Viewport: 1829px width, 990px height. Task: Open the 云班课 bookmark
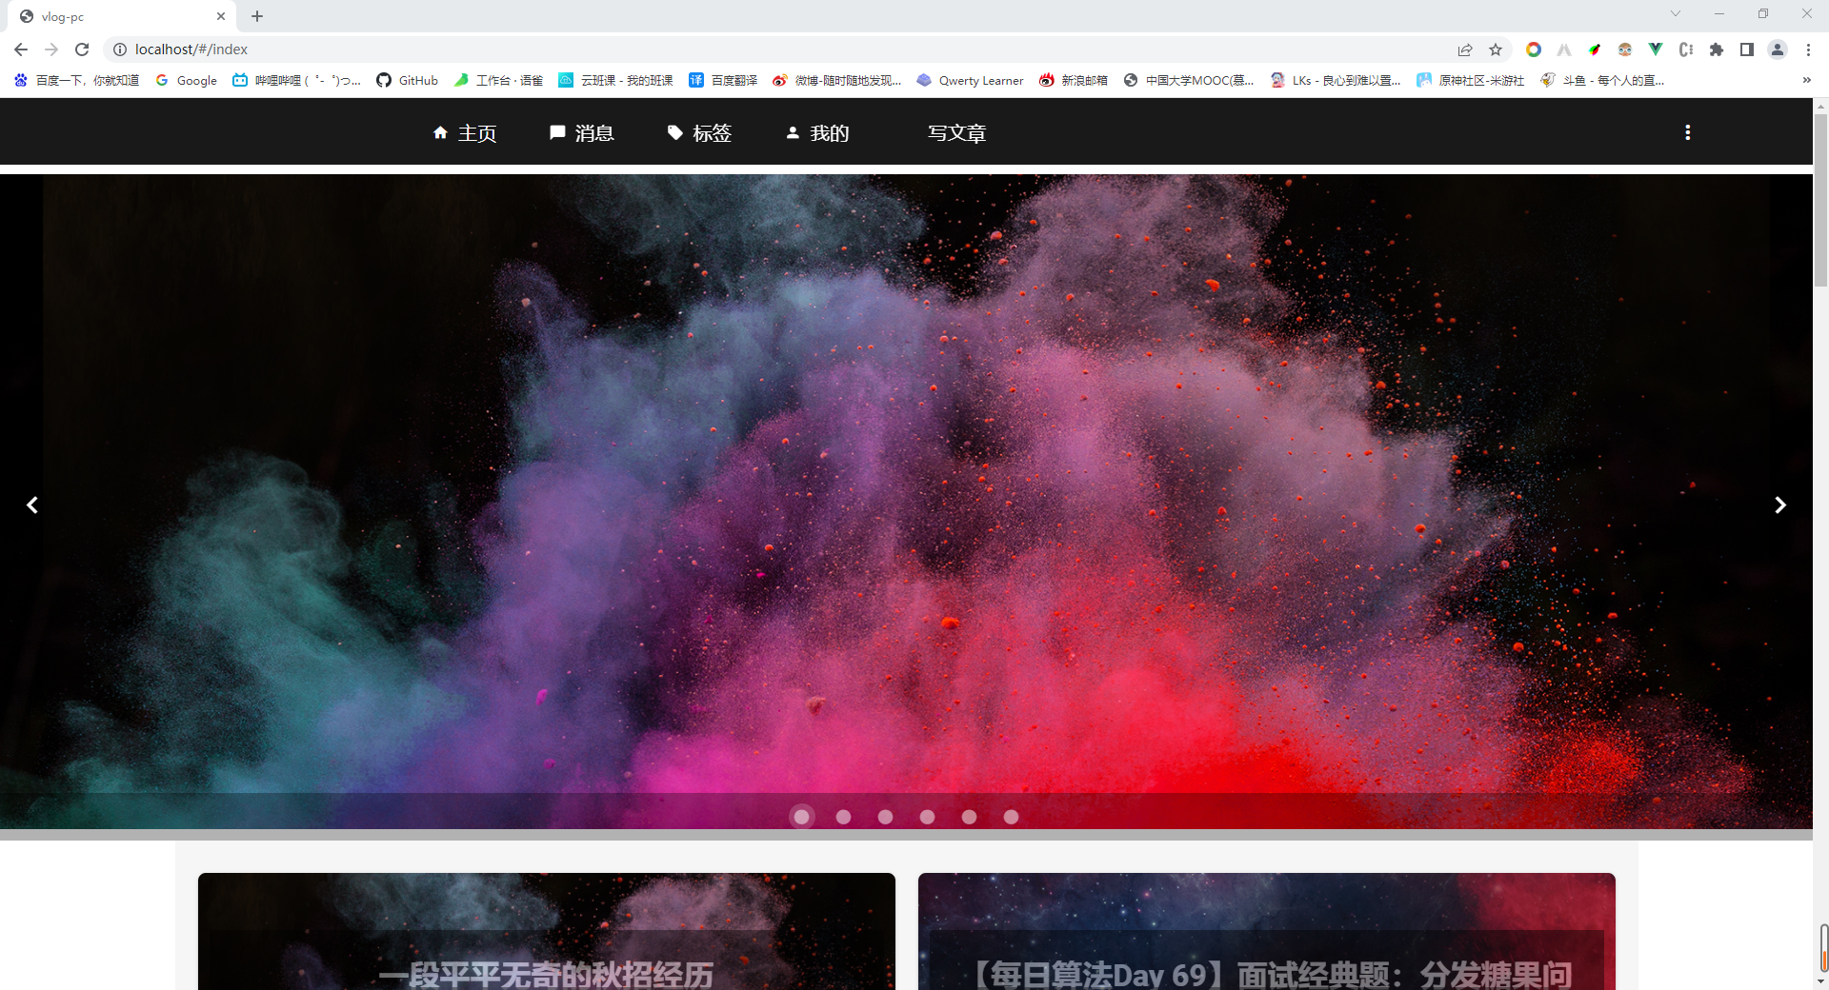point(616,80)
